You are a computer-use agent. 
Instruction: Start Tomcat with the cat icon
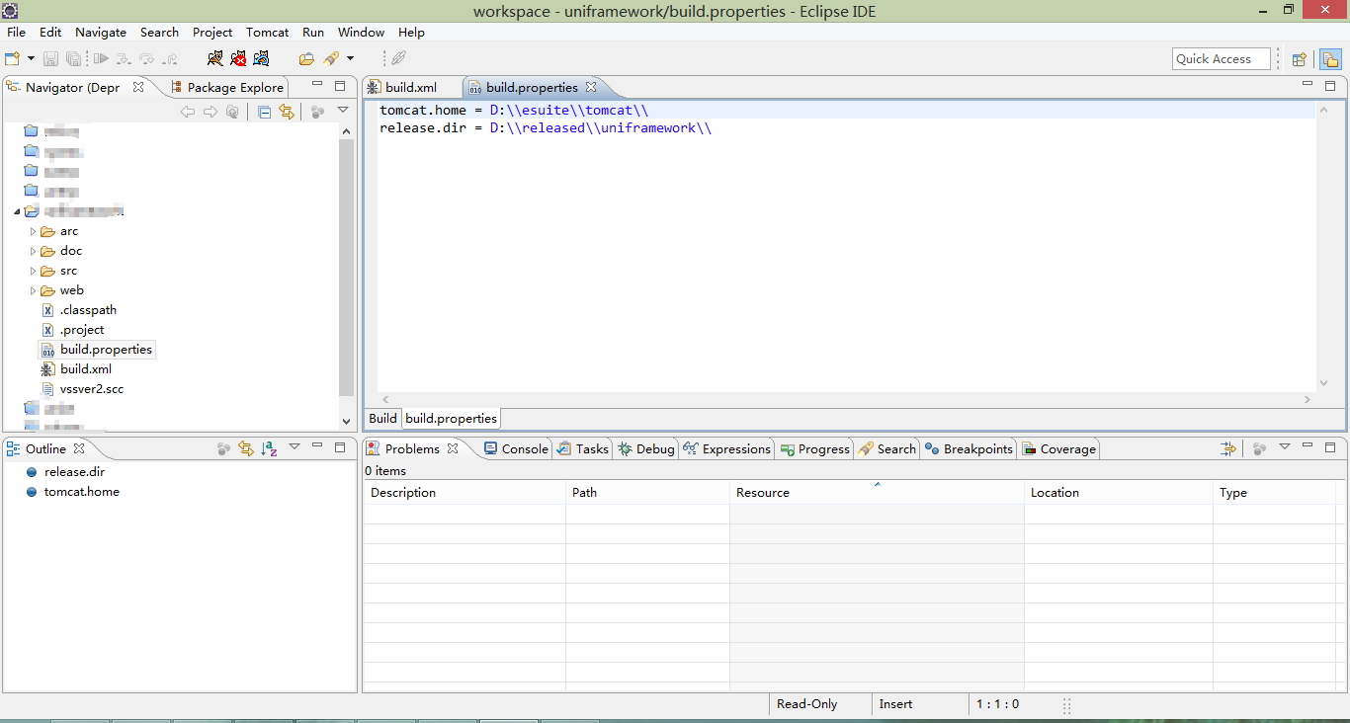(215, 59)
